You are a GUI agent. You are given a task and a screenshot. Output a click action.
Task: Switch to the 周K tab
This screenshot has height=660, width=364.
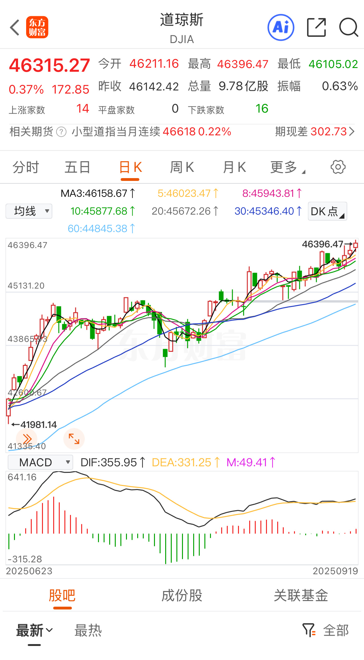click(182, 167)
